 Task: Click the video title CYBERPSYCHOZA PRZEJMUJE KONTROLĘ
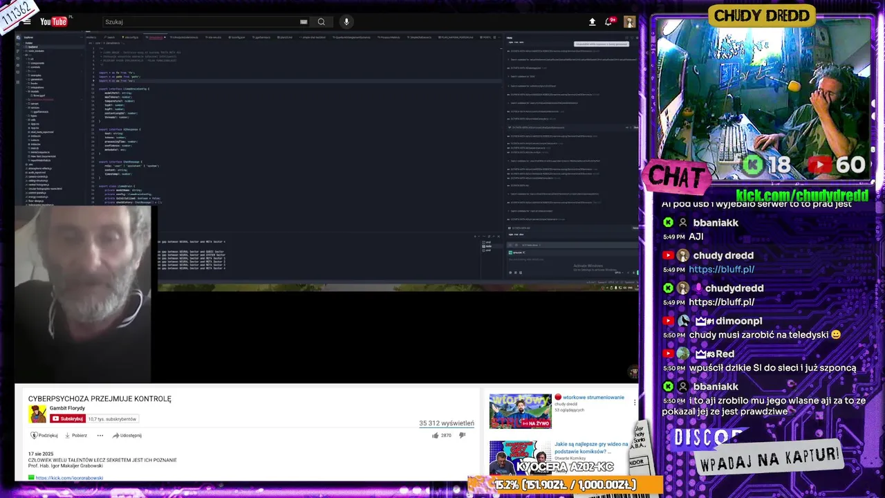(100, 399)
